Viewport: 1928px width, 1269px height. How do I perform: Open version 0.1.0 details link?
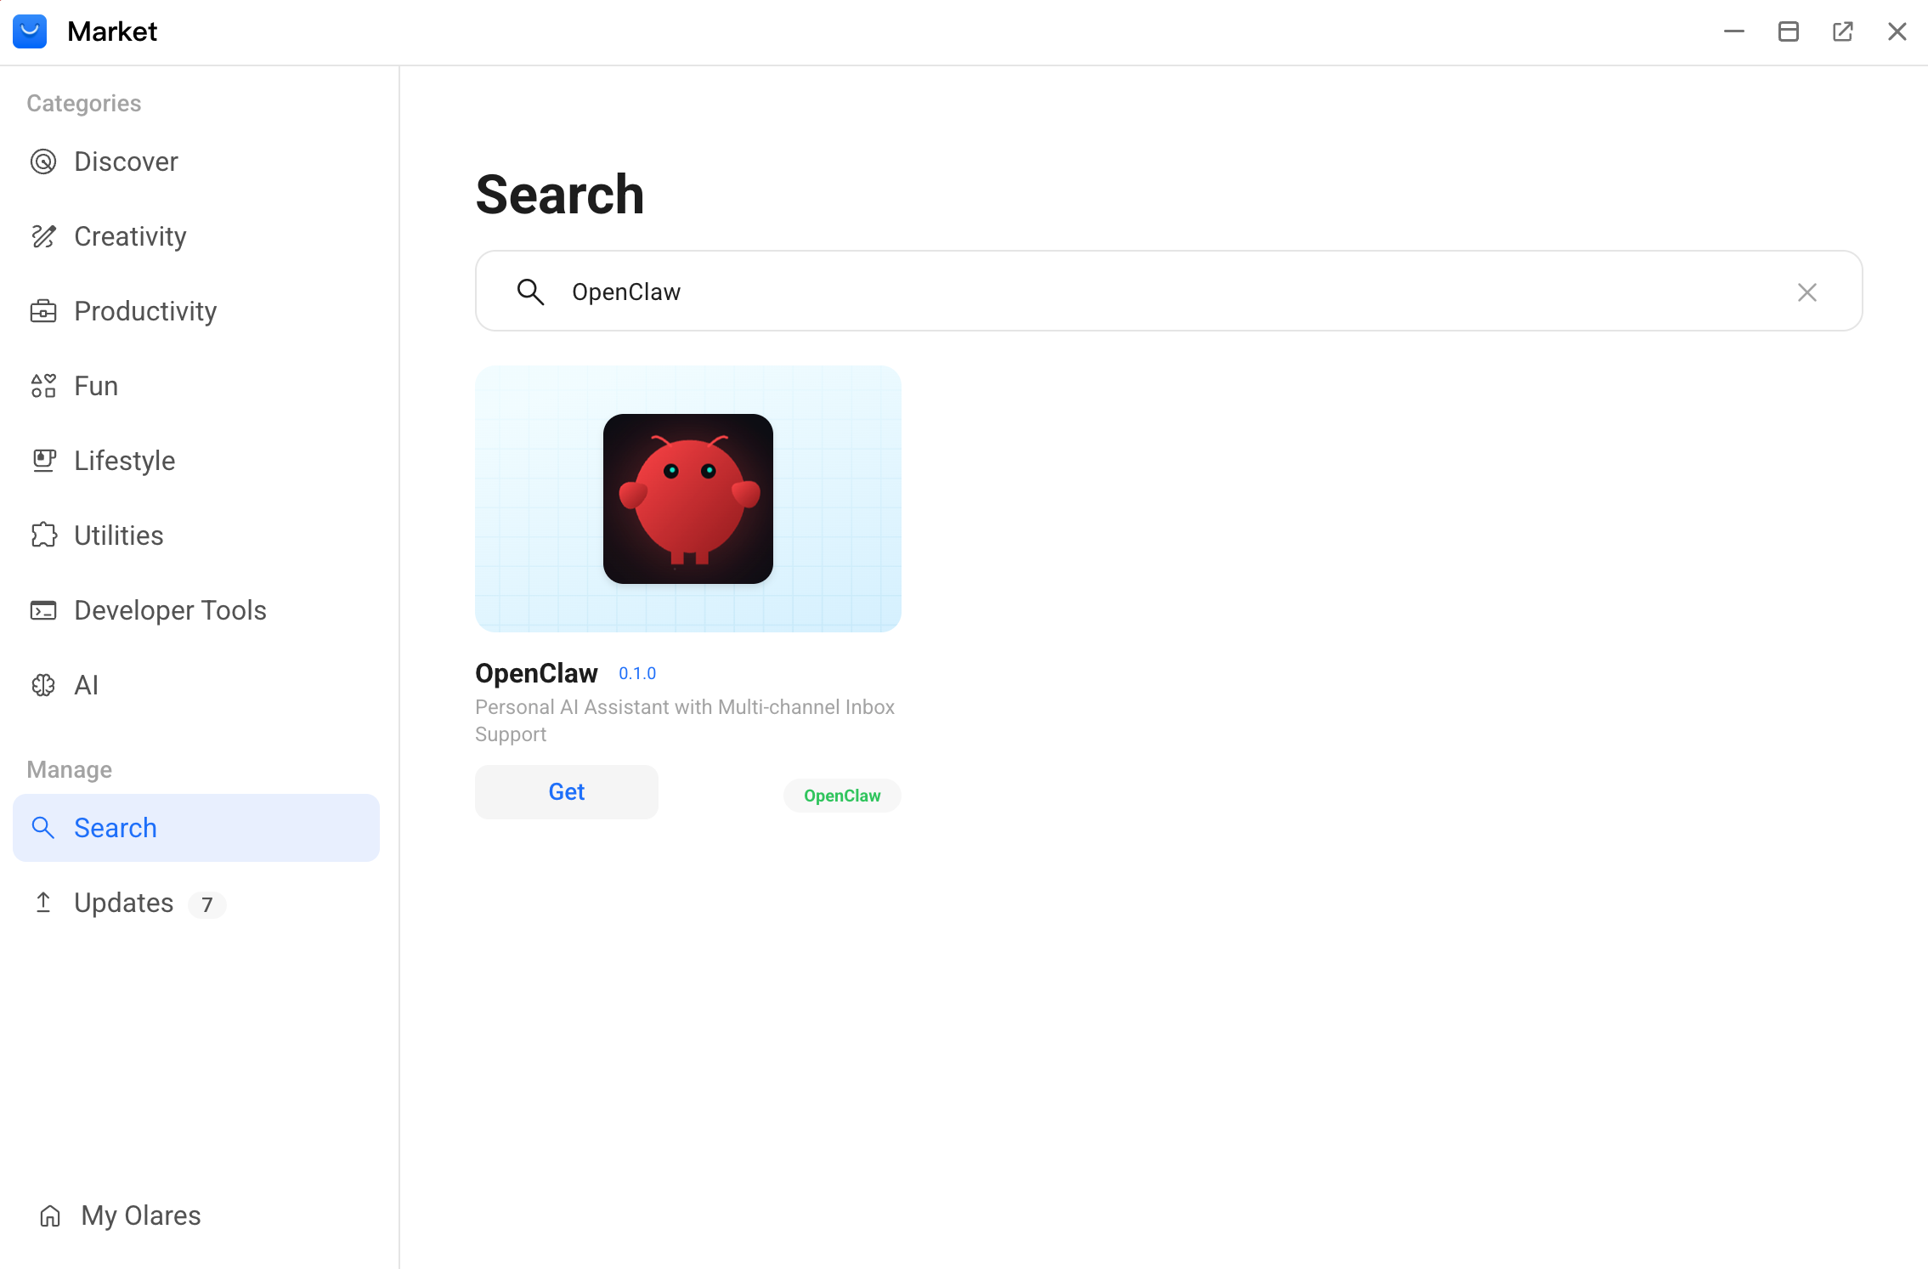tap(637, 673)
